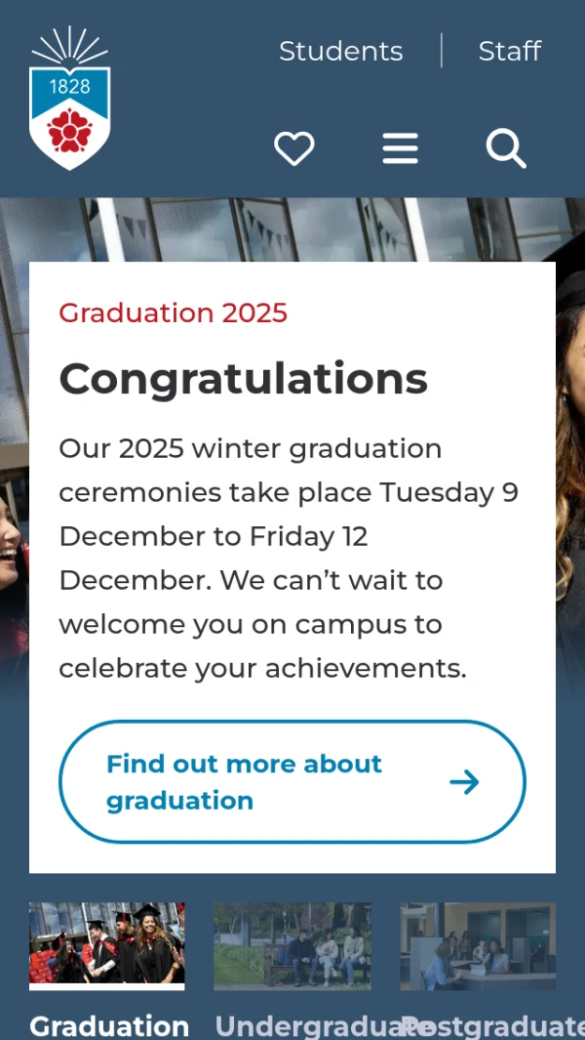Image resolution: width=585 pixels, height=1040 pixels.
Task: Switch to the Graduation tab label
Action: click(109, 1025)
